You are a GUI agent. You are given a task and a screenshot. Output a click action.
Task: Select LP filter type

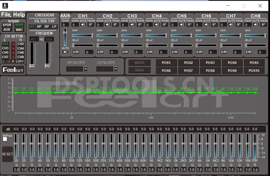54,27
